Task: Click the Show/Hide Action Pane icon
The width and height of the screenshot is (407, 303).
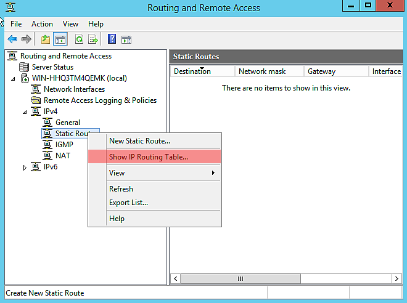Action: coord(126,39)
